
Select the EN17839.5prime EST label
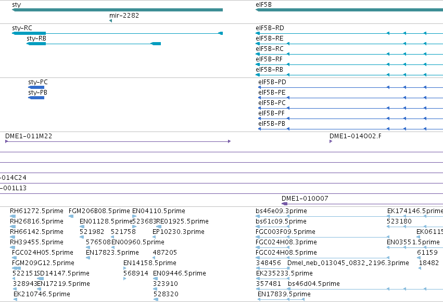pyautogui.click(x=284, y=294)
